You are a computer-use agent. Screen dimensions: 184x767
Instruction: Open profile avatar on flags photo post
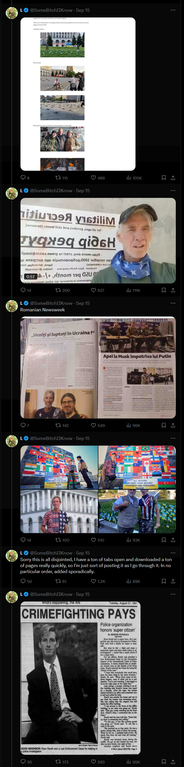[x=12, y=441]
